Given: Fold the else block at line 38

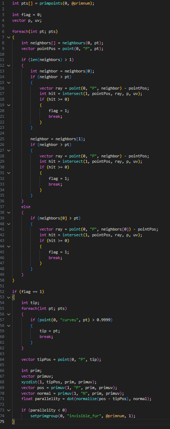Looking at the screenshot, I should point(8,212).
